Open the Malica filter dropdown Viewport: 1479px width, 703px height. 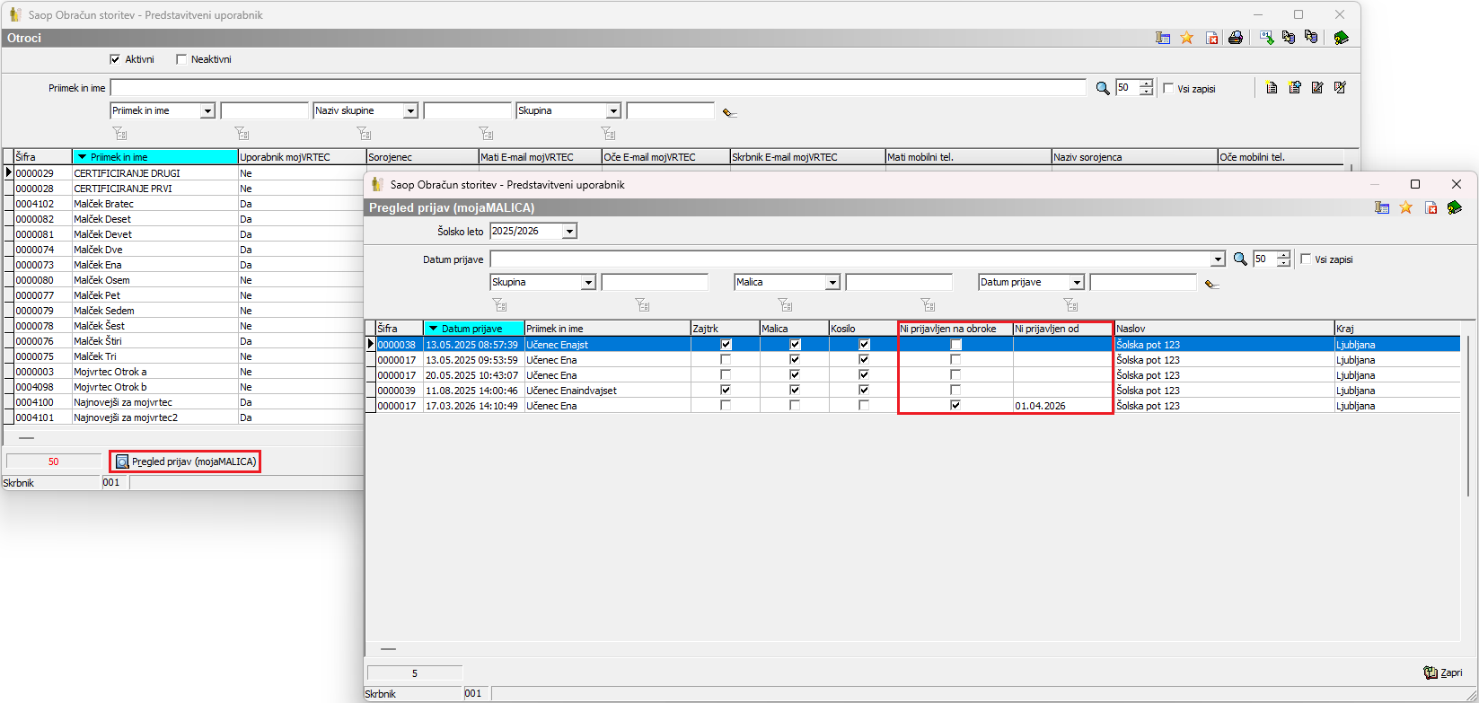pos(833,283)
